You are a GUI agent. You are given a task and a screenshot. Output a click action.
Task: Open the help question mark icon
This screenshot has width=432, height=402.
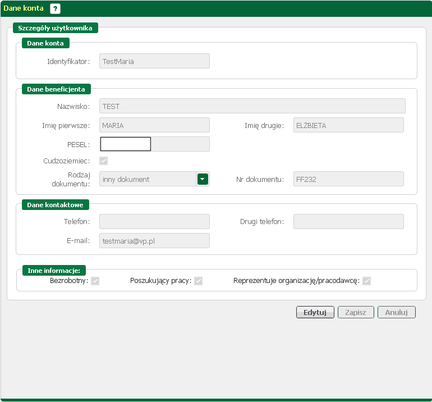click(55, 8)
